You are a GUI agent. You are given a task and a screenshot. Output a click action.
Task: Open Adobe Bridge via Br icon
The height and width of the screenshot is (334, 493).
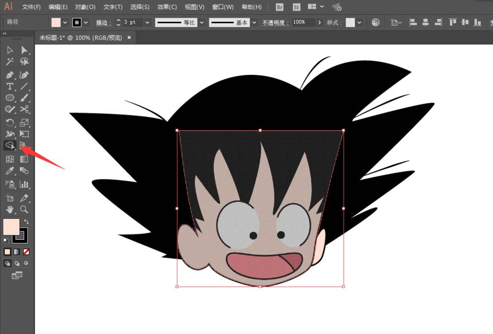(x=279, y=7)
